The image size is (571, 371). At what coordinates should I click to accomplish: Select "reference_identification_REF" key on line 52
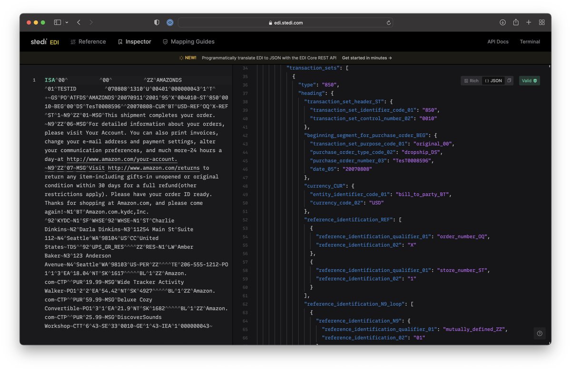pyautogui.click(x=348, y=219)
